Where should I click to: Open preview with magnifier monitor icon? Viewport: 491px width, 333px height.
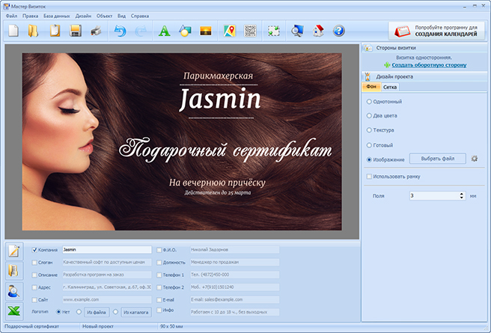click(297, 31)
